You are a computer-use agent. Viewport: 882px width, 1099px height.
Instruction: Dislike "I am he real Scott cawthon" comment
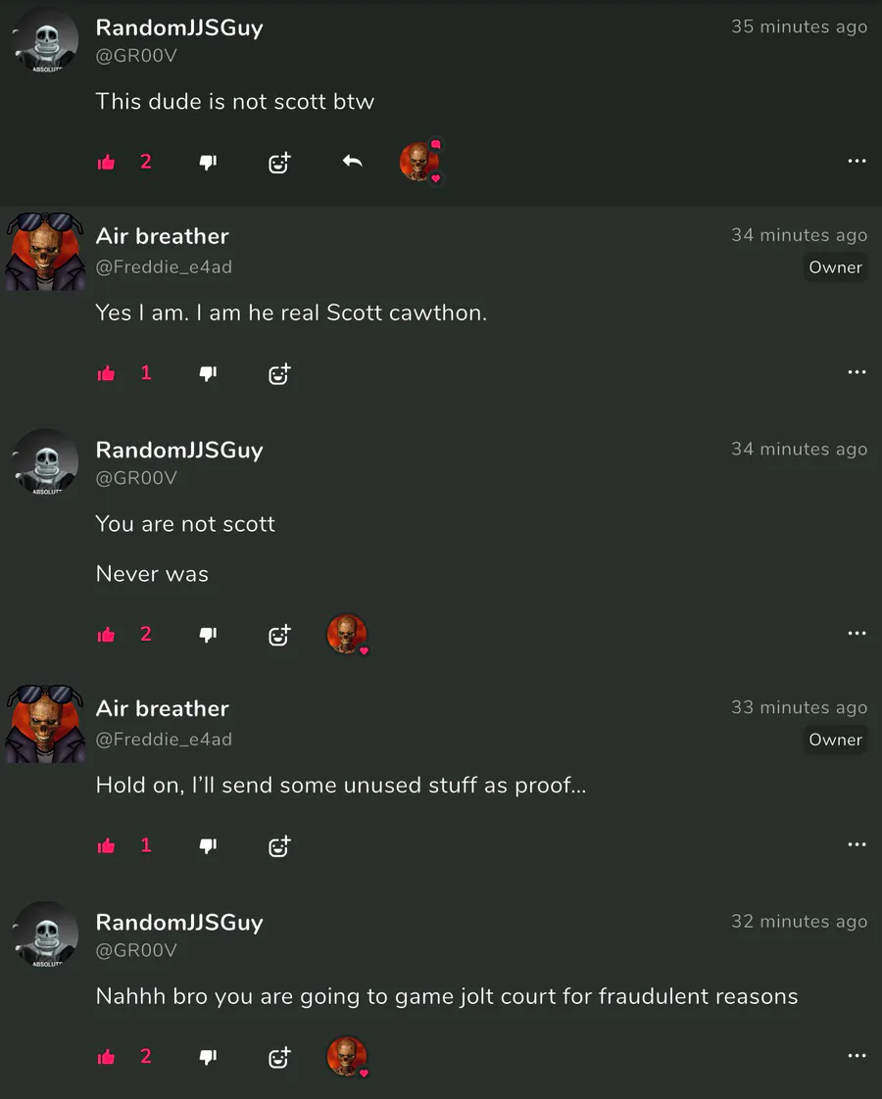point(208,373)
